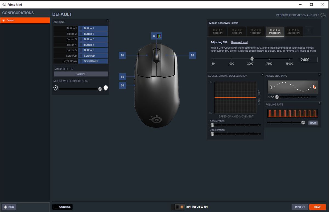Click the plus icon to add a CPI level
Image resolution: width=329 pixels, height=212 pixels.
[x=308, y=30]
